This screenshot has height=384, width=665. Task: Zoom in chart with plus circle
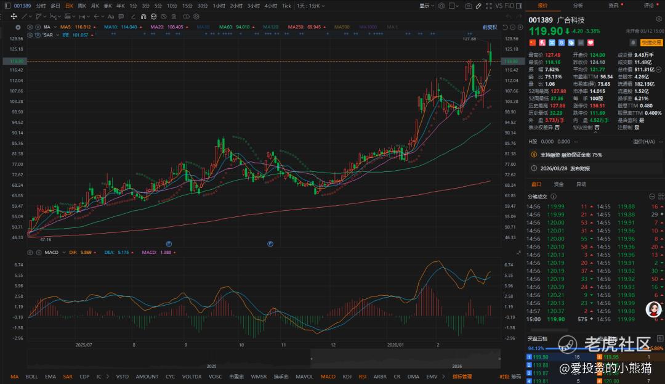pos(520,27)
